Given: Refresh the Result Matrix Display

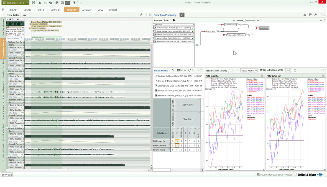Looking at the screenshot, I should 295,70.
